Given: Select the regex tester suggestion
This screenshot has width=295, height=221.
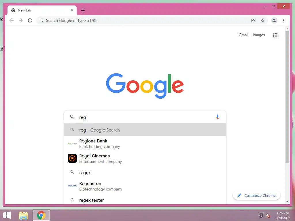Looking at the screenshot, I should pyautogui.click(x=145, y=200).
